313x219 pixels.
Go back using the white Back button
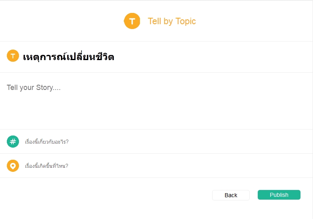click(231, 195)
